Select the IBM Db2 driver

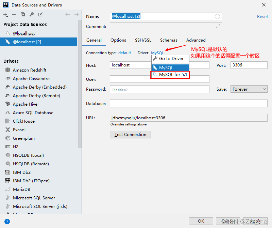pos(22,172)
